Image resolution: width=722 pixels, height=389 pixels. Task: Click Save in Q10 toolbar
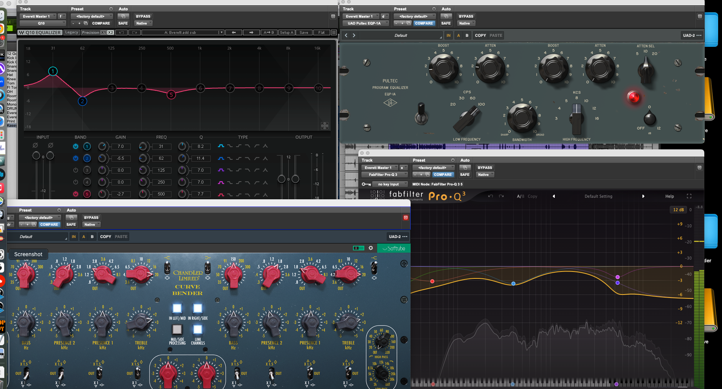click(304, 33)
